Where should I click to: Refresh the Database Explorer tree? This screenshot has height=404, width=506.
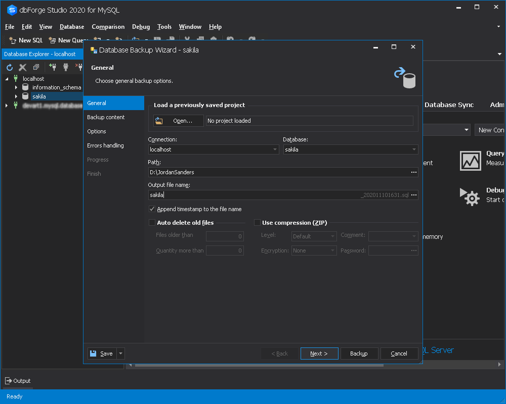point(10,67)
